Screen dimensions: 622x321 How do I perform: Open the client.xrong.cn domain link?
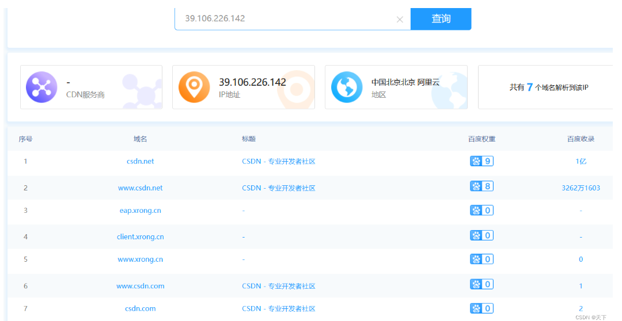[141, 237]
